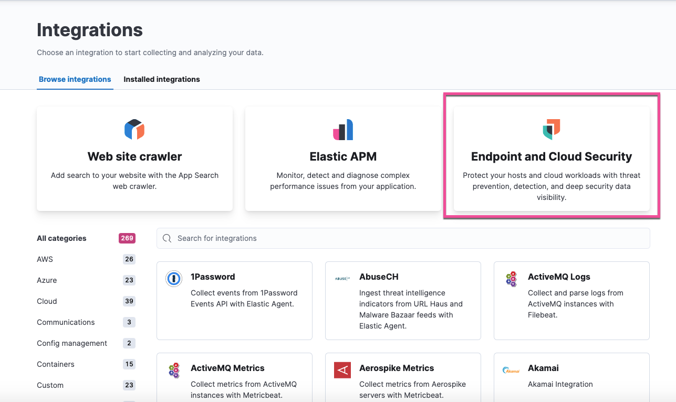Select the Config management category
The image size is (676, 402).
[x=71, y=343]
